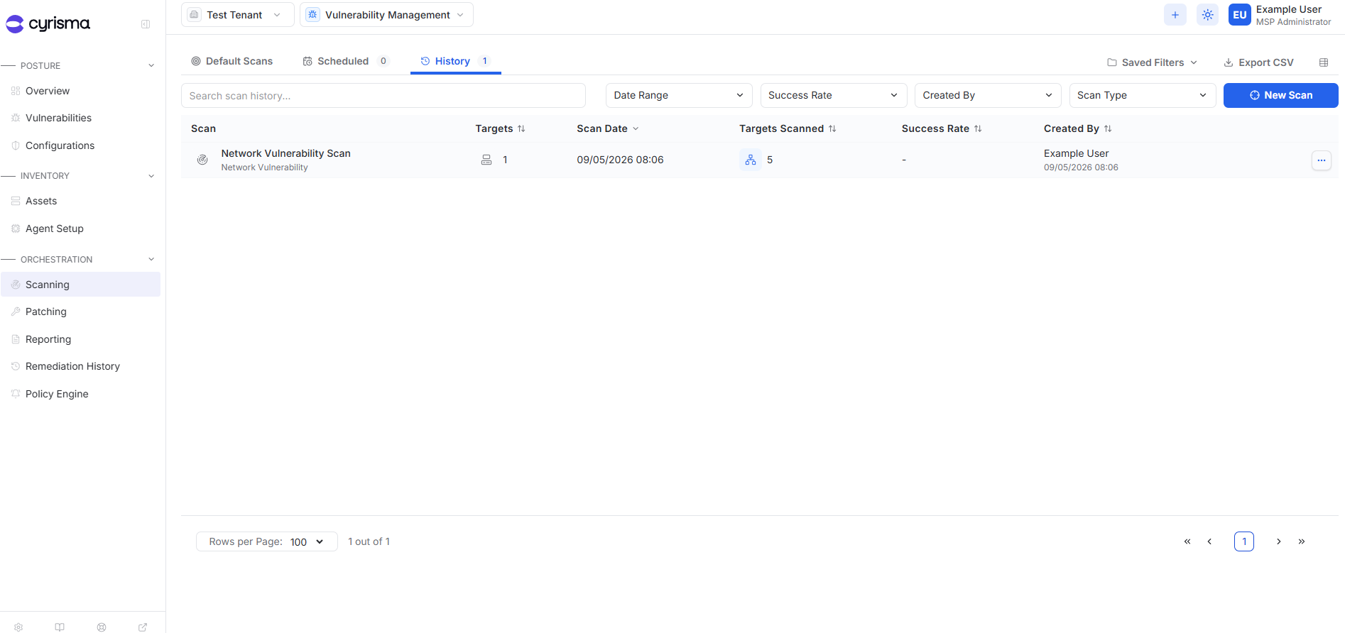This screenshot has height=633, width=1345.
Task: Go to the previous page with the left arrow
Action: click(1209, 541)
